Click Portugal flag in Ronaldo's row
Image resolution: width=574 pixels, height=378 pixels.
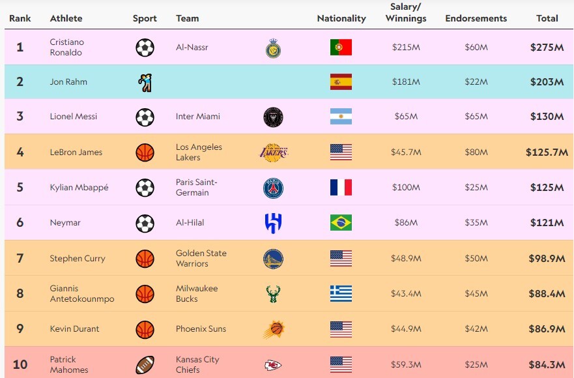341,48
